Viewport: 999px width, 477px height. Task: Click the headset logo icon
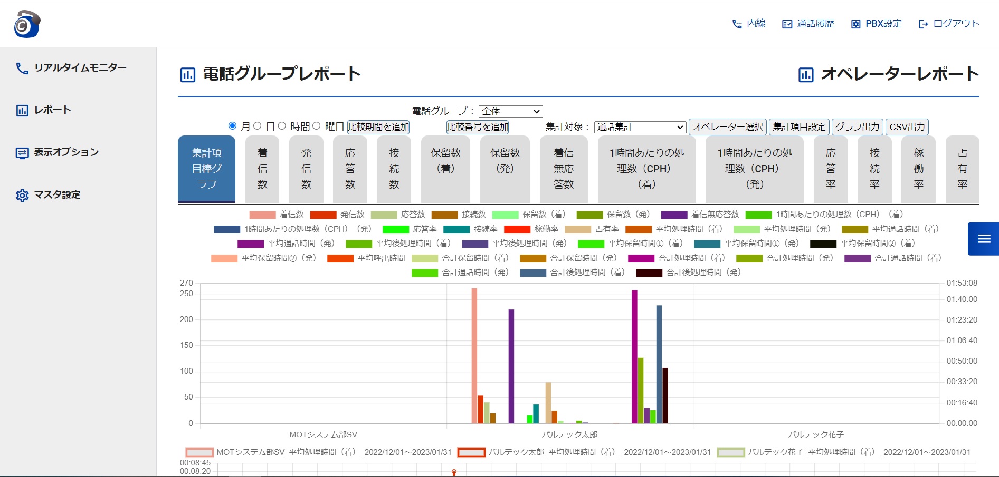pos(27,24)
